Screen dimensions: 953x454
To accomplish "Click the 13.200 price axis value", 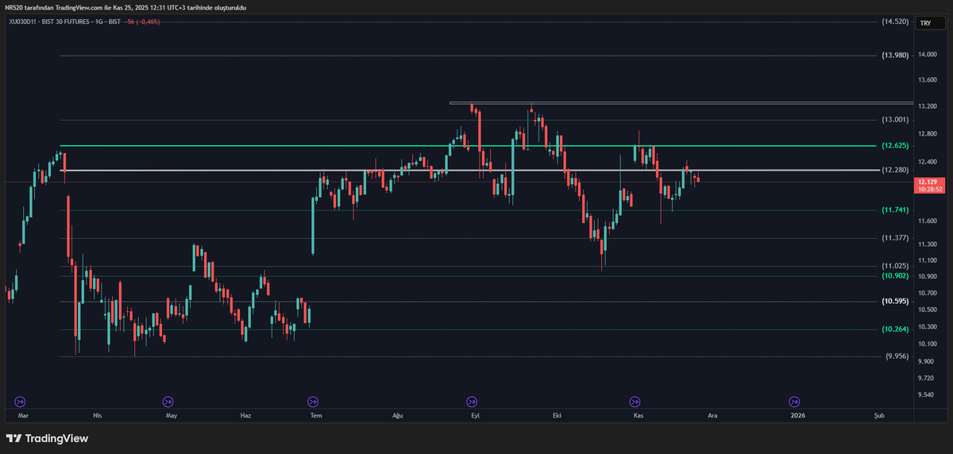I will [x=928, y=106].
